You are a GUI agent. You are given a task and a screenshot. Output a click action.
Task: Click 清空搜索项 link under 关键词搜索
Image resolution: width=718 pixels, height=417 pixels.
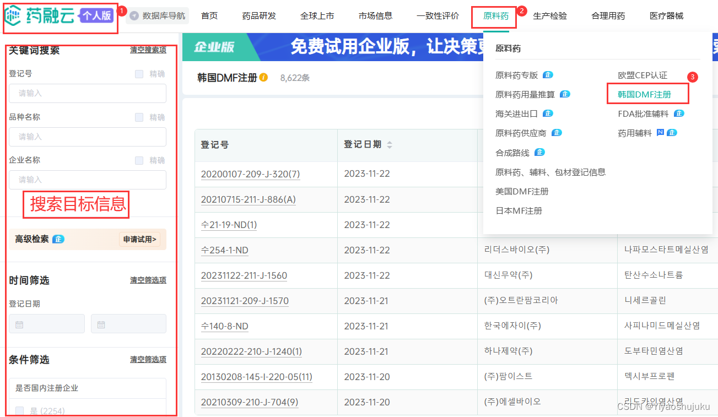tap(148, 50)
